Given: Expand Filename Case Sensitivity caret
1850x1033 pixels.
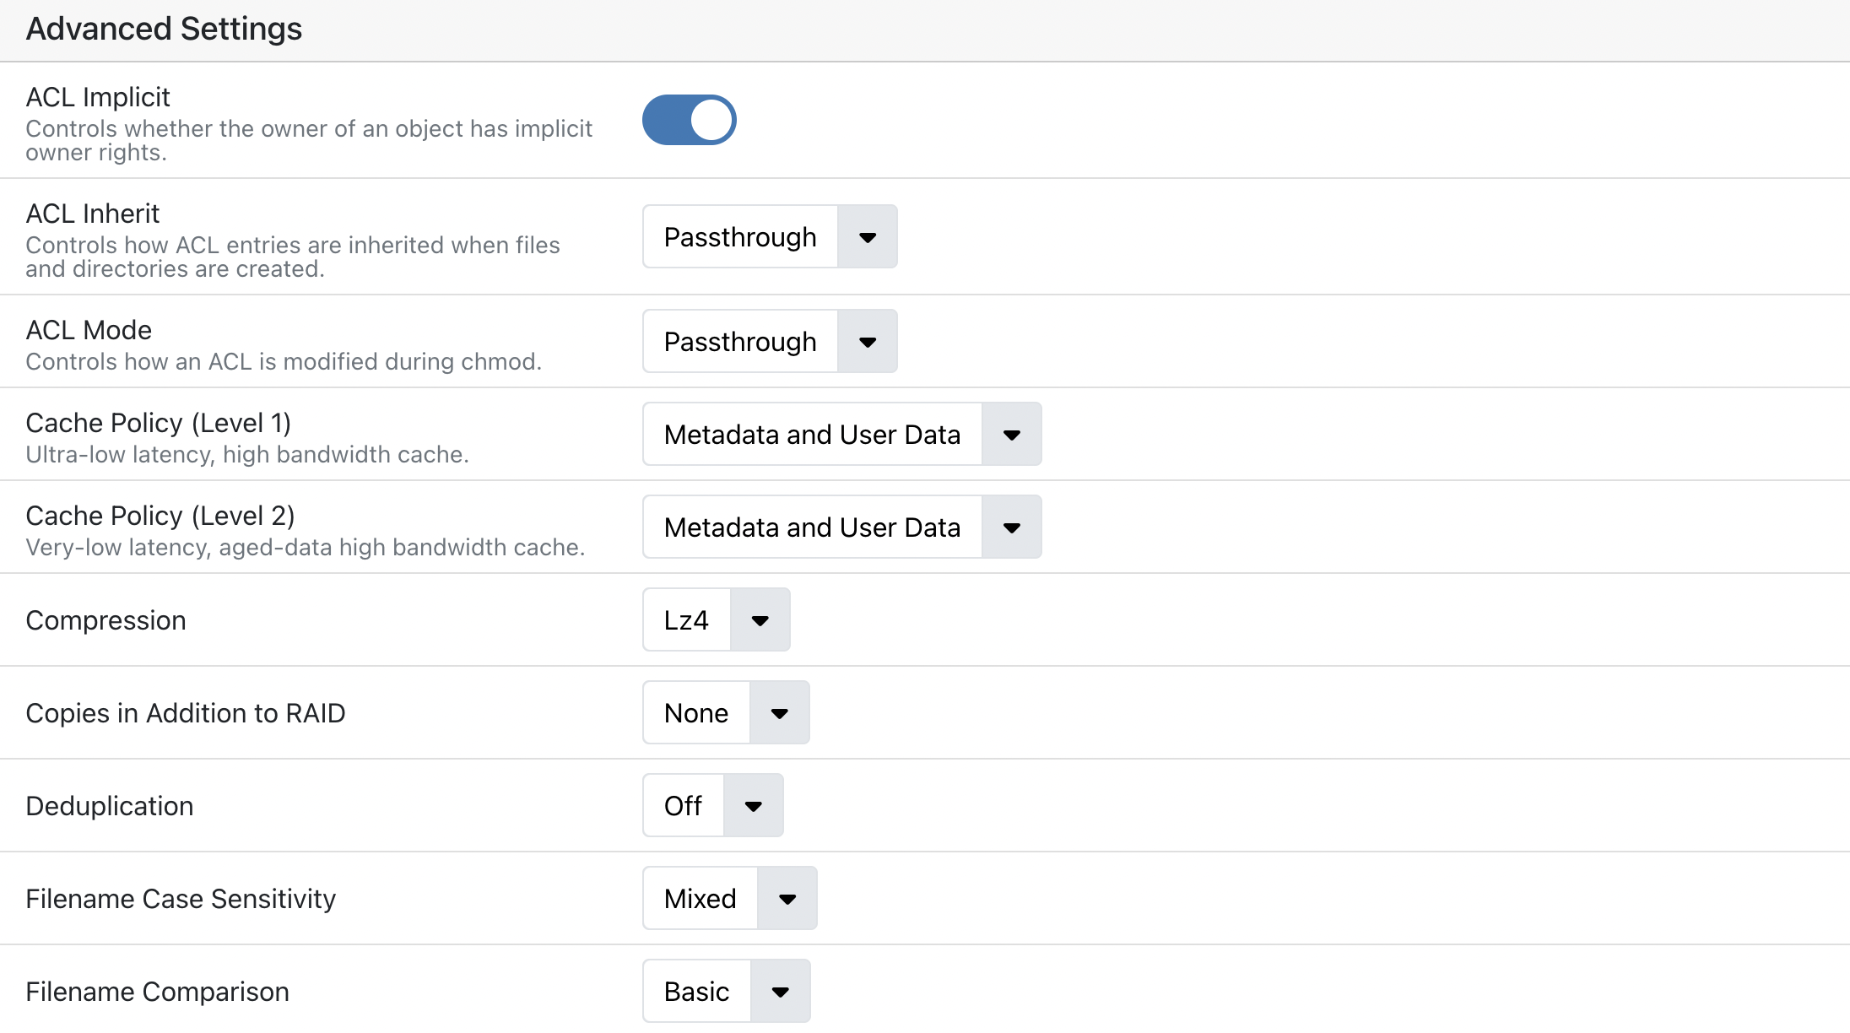Looking at the screenshot, I should coord(787,899).
